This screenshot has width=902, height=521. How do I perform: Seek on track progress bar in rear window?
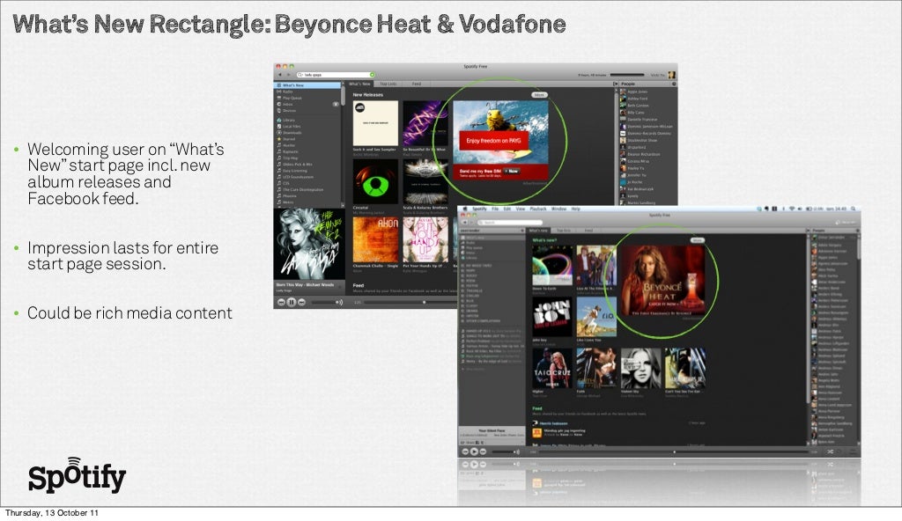pyautogui.click(x=410, y=302)
